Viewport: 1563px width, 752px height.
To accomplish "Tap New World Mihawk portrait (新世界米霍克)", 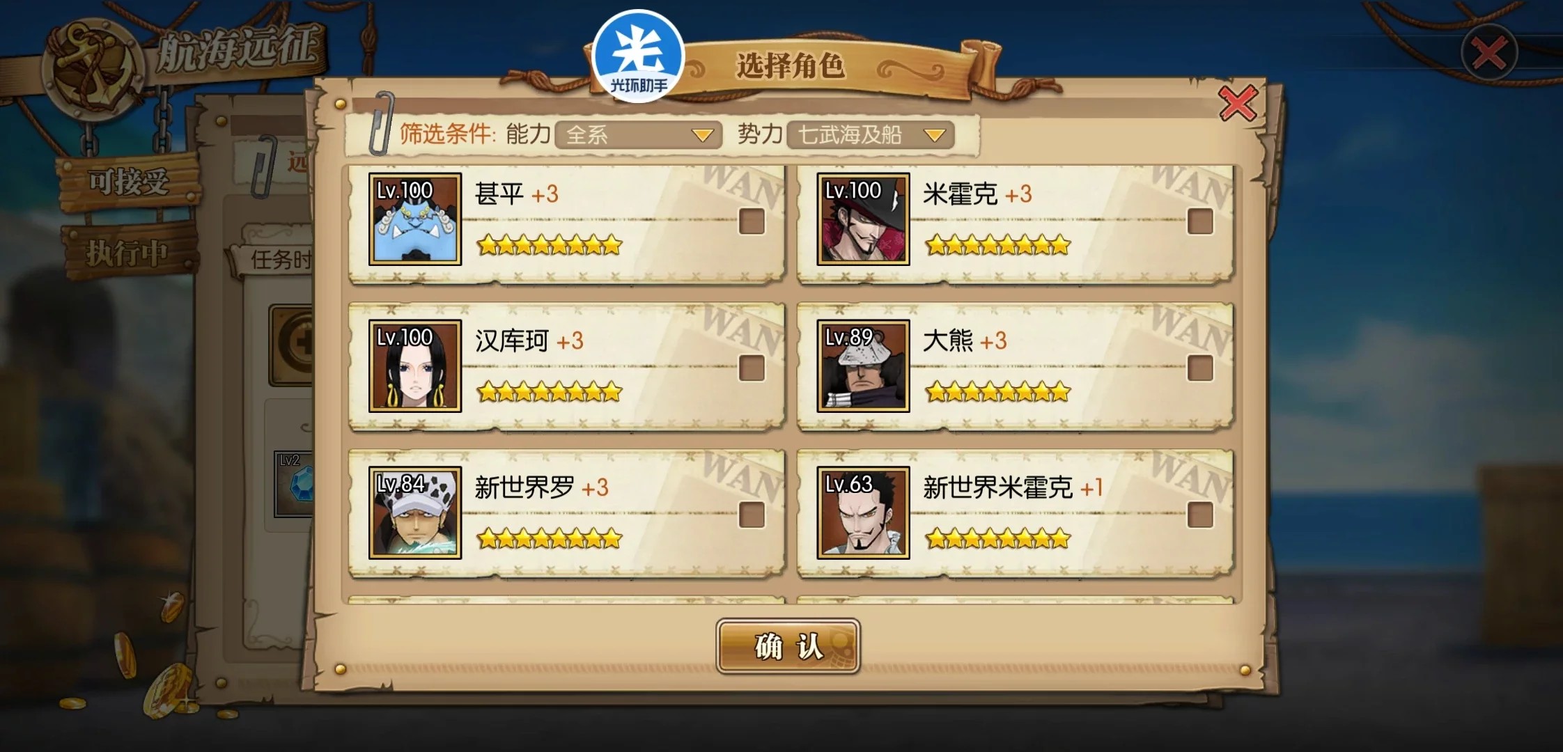I will (x=863, y=512).
